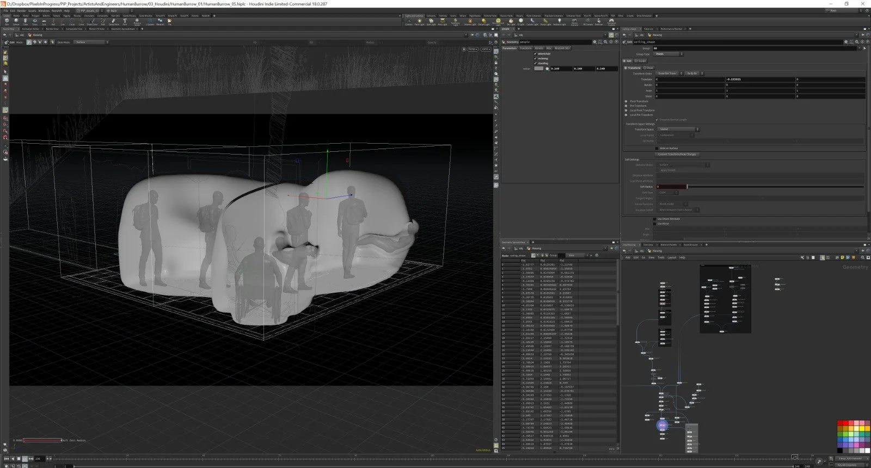Click the Camera shelf tool
This screenshot has height=468, width=871.
click(409, 22)
